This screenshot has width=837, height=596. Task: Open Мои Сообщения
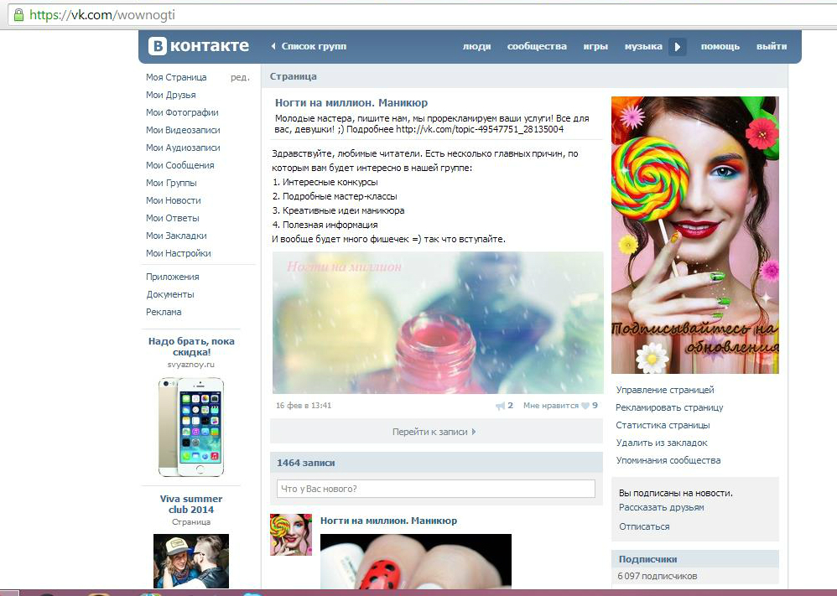pos(179,165)
